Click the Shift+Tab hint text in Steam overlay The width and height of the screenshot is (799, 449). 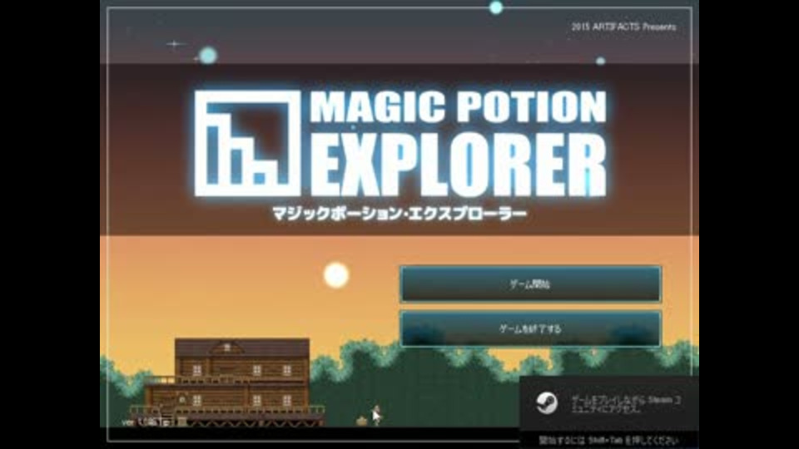[x=608, y=441]
